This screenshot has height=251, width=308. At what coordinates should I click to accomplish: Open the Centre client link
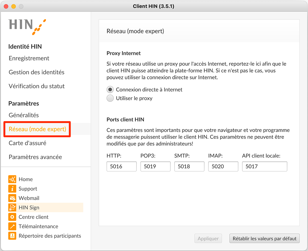pos(34,217)
